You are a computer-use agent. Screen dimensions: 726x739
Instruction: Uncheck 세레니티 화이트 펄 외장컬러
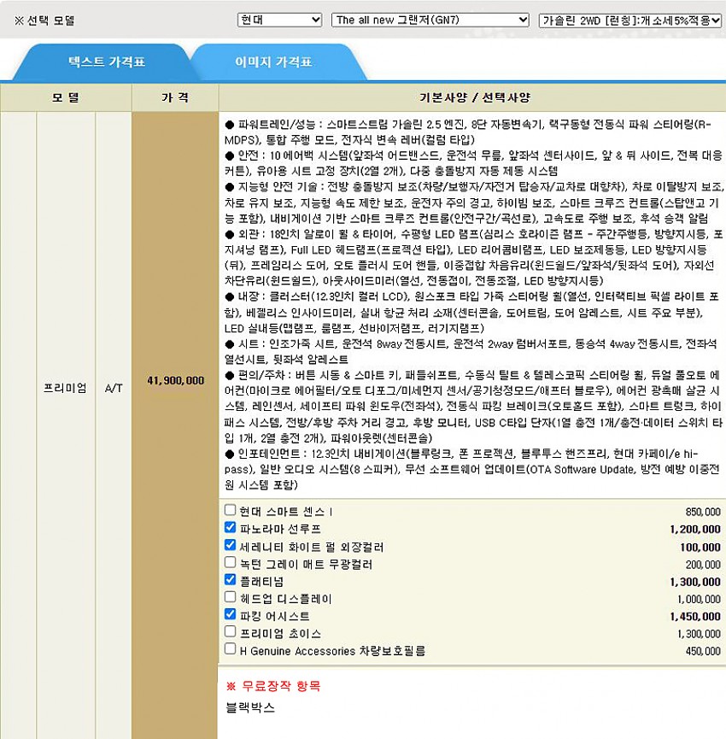[x=230, y=545]
